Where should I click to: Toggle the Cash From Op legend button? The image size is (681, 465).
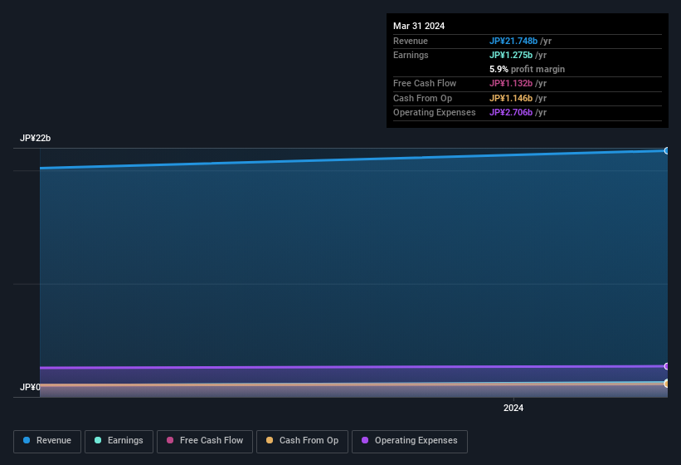(x=302, y=441)
